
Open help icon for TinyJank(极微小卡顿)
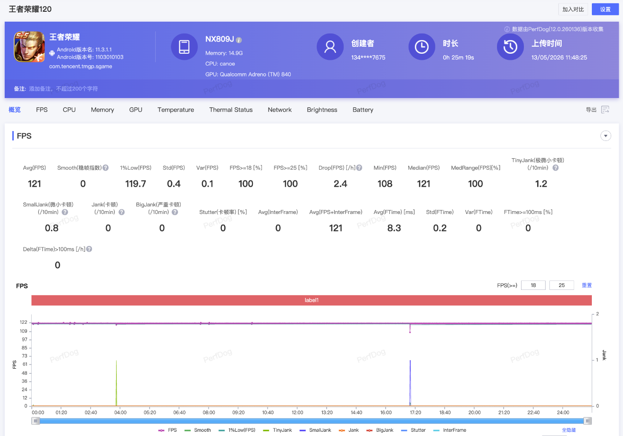click(556, 168)
